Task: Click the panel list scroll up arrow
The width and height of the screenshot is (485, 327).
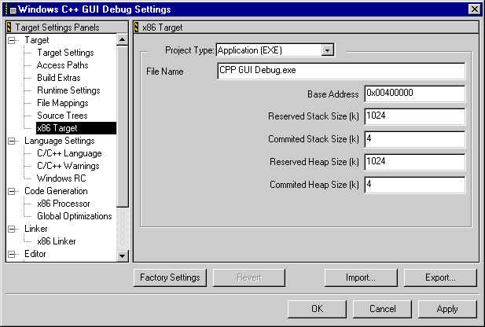Action: click(x=122, y=39)
